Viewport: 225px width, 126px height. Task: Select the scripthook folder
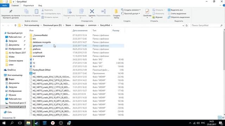coord(38,52)
